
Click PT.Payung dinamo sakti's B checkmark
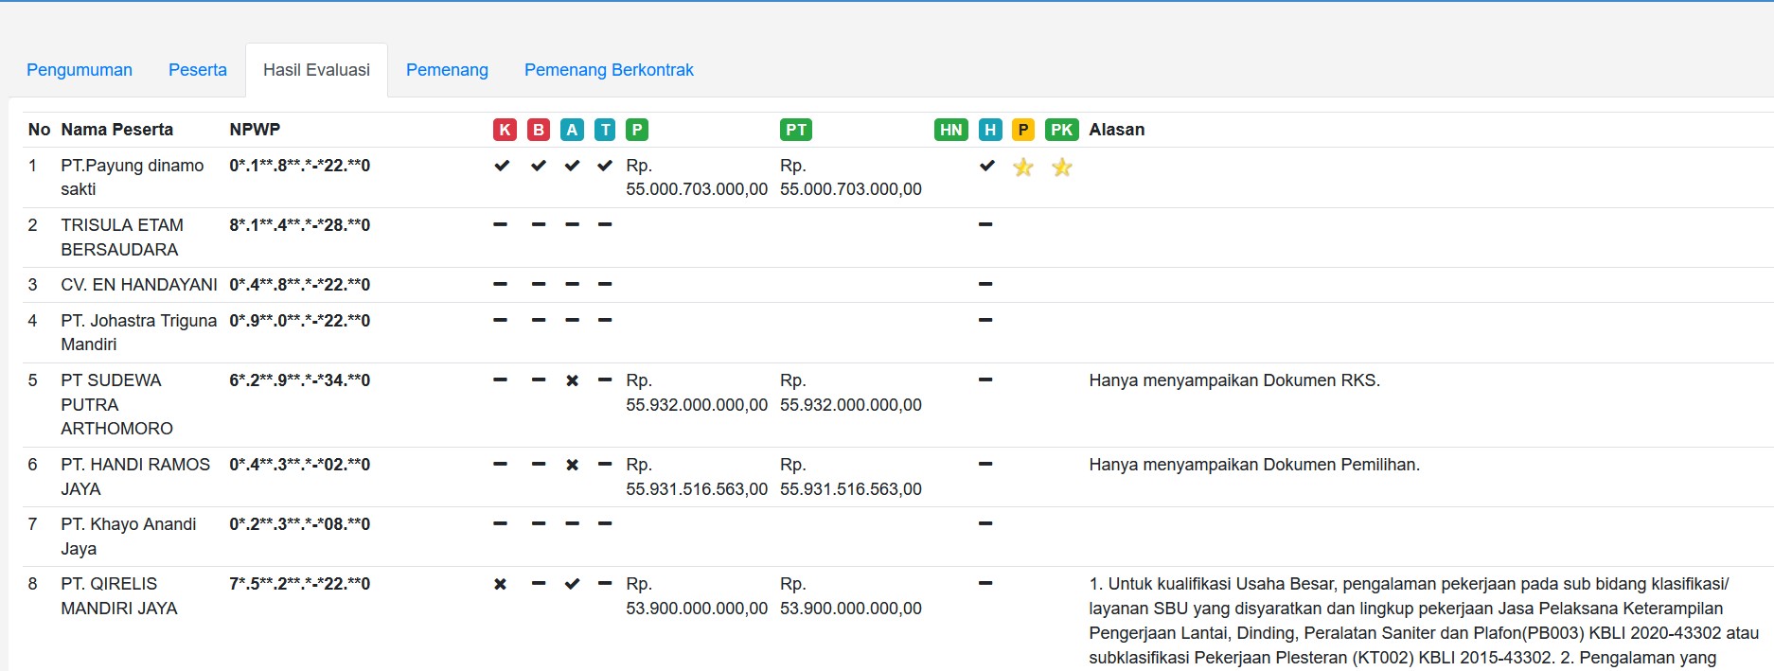(x=539, y=166)
